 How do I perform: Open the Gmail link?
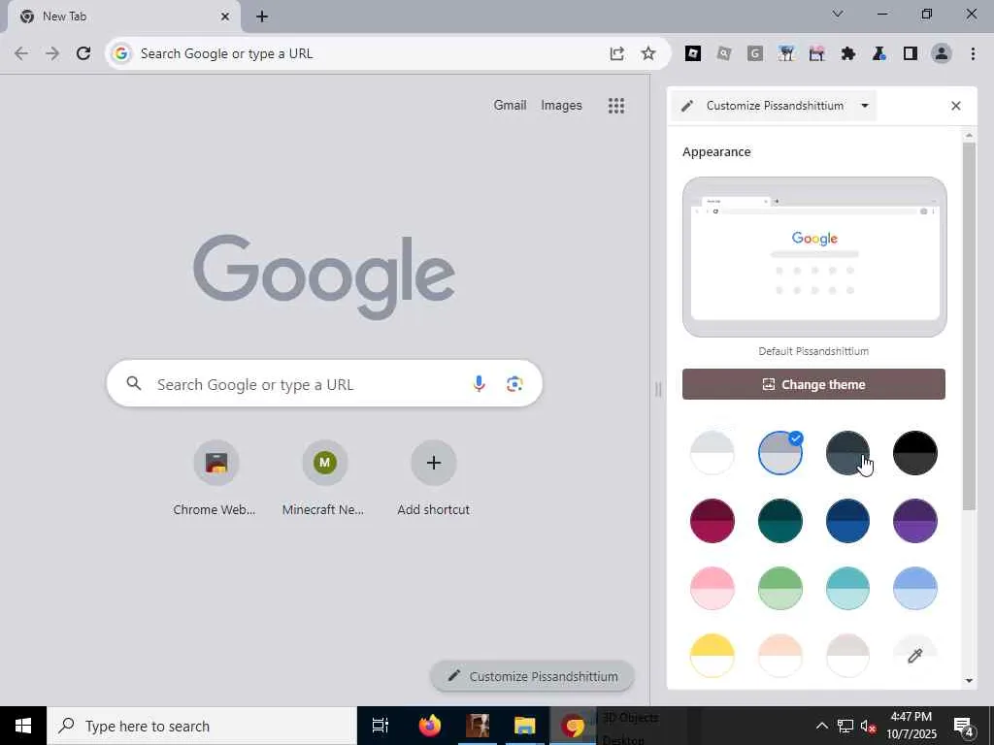(x=510, y=105)
